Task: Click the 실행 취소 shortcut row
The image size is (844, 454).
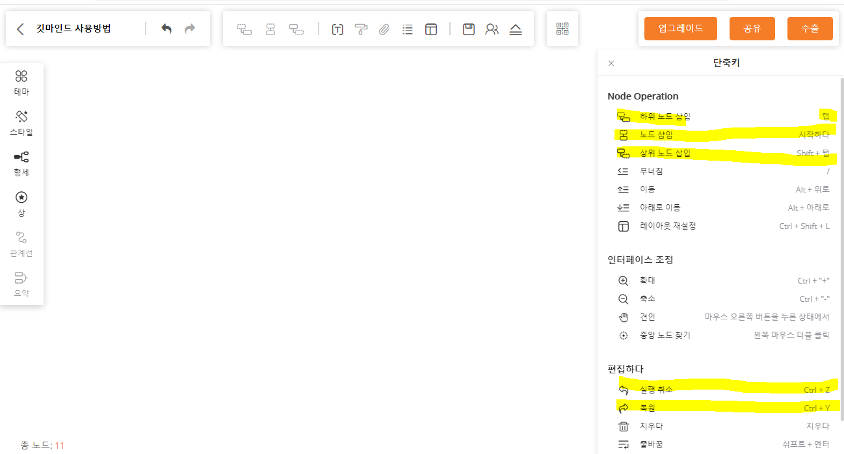Action: (724, 390)
